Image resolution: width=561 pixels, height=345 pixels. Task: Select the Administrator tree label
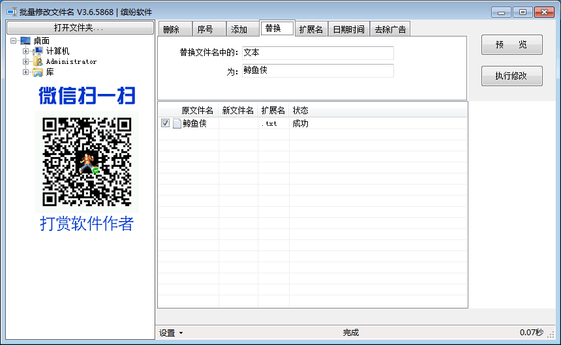(71, 61)
